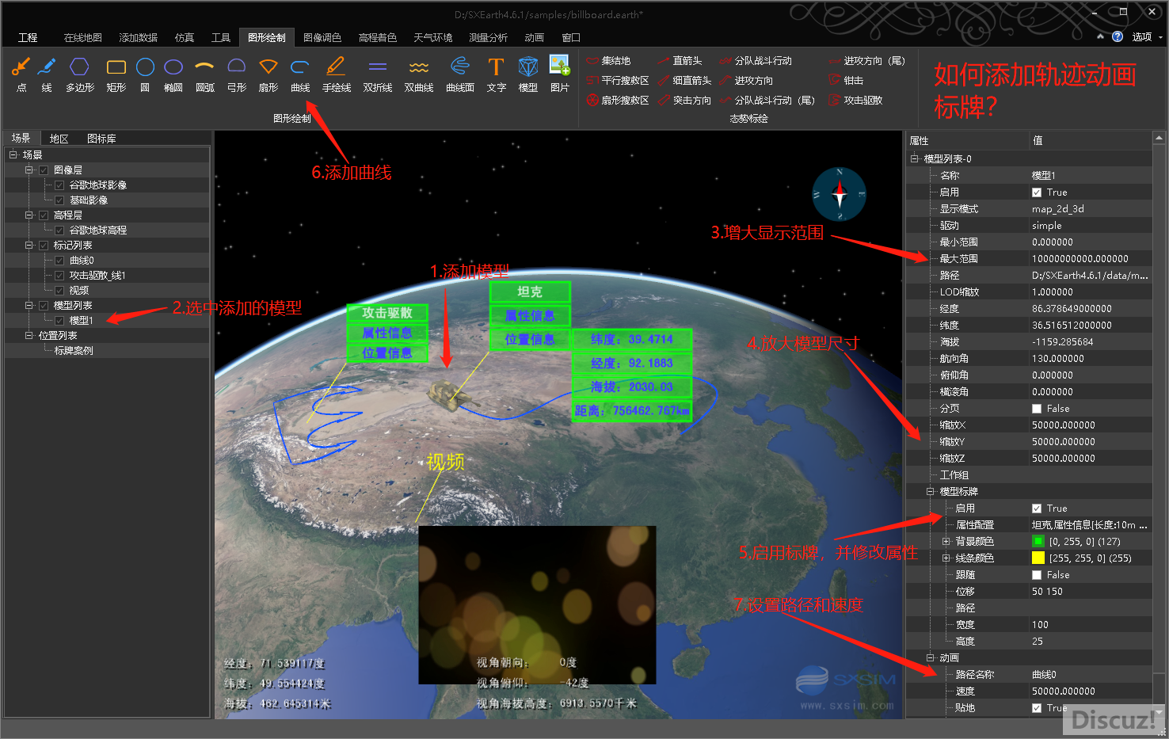Select the 双曲线 double curve tool

click(419, 74)
